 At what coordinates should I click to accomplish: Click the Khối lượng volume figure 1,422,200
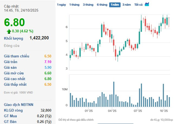click(x=39, y=38)
